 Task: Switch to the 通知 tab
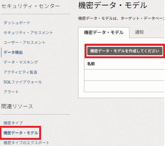click(139, 32)
